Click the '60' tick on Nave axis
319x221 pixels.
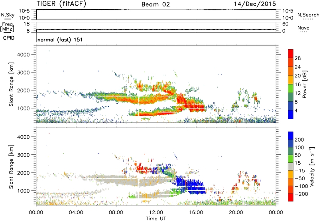coord(285,24)
